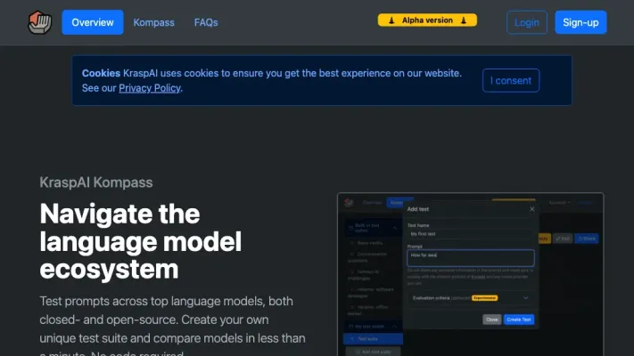This screenshot has height=356, width=634.
Task: Open the Overview tab
Action: (x=93, y=22)
